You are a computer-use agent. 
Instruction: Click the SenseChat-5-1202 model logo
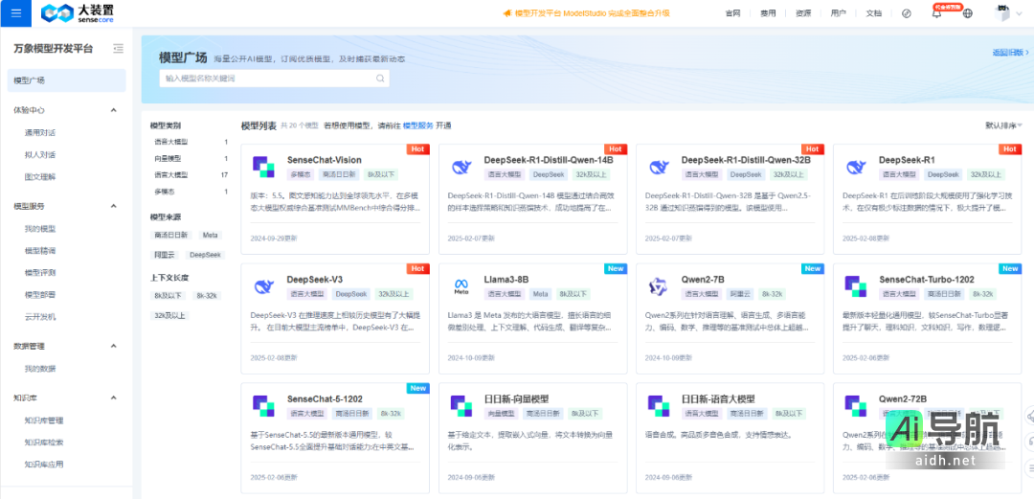coord(264,406)
